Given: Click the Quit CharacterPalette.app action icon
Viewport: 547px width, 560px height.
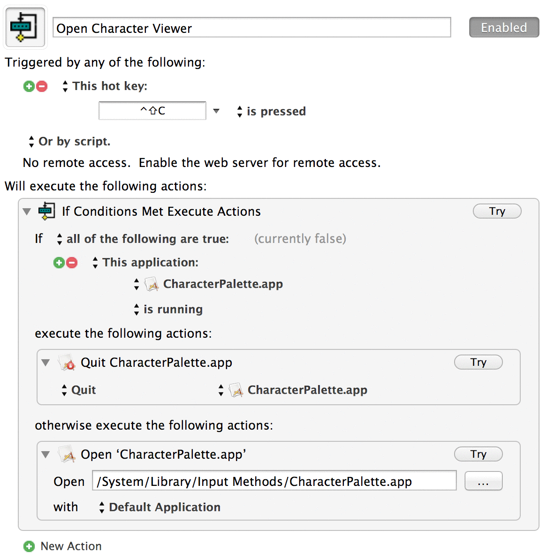Looking at the screenshot, I should tap(67, 363).
